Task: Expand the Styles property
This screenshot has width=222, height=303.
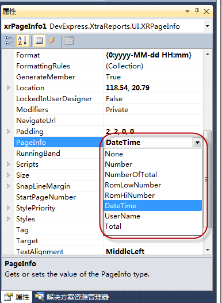Action: pyautogui.click(x=8, y=218)
